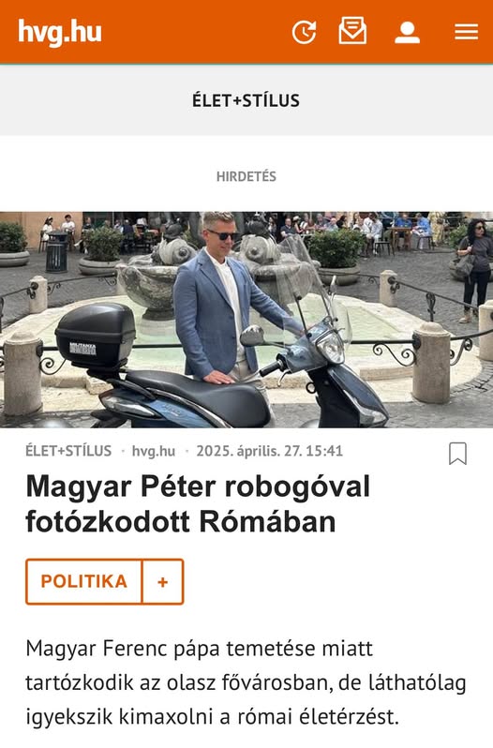Screen dimensions: 493x748
Task: Click the scooter headlight in the article photo
Action: tap(331, 345)
